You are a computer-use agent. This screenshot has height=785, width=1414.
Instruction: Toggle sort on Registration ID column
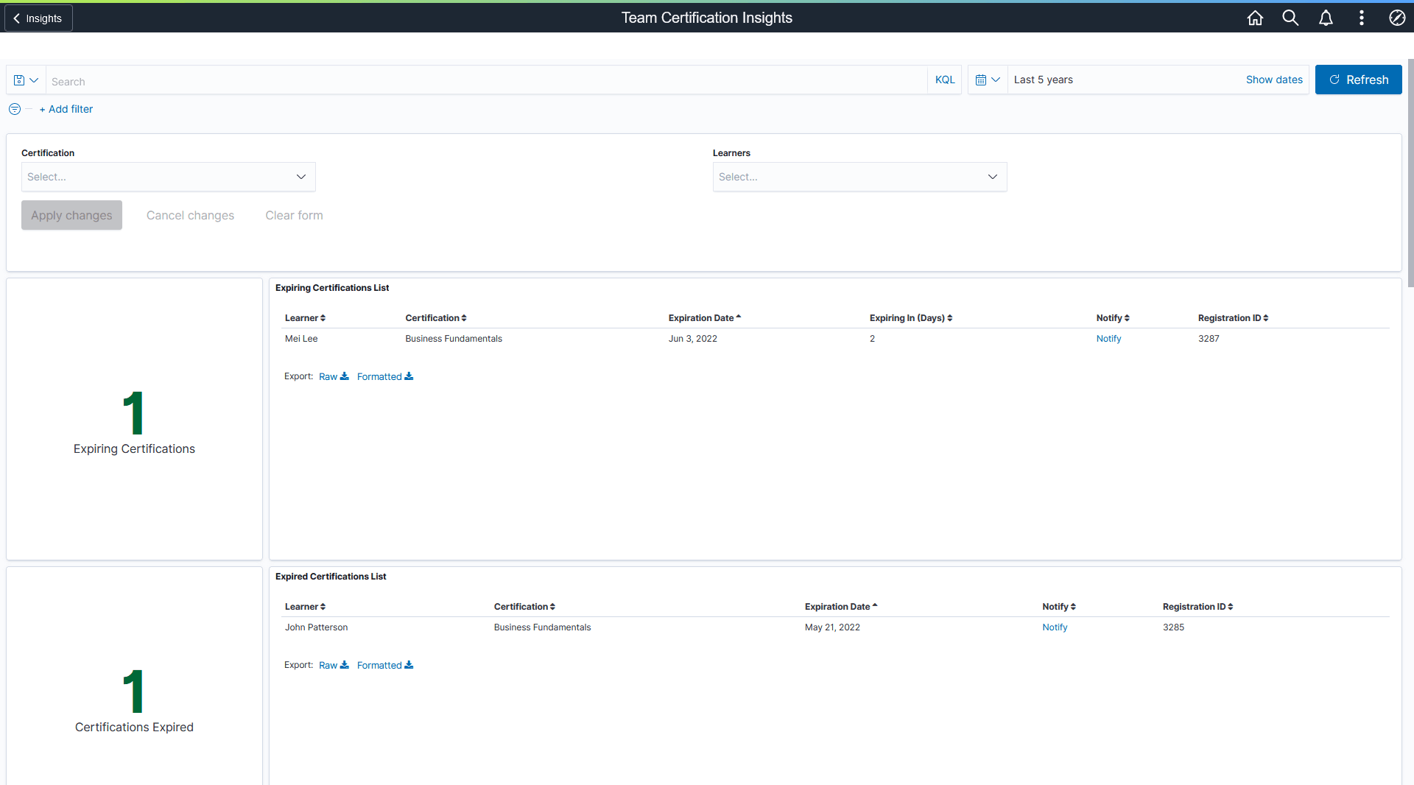pos(1231,317)
